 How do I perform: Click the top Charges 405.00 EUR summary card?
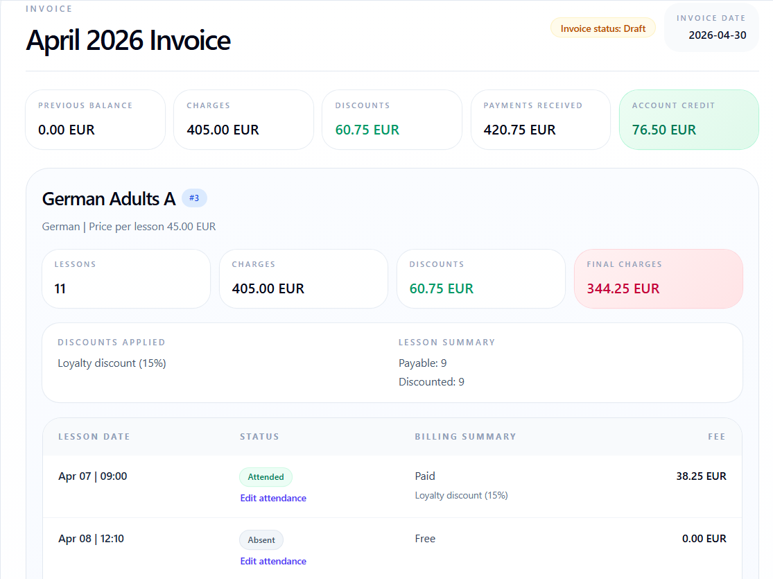tap(243, 120)
